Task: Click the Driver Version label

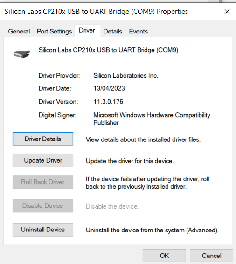Action: click(58, 102)
